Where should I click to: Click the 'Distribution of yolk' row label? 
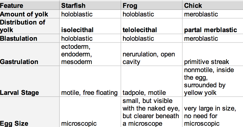point(23,26)
